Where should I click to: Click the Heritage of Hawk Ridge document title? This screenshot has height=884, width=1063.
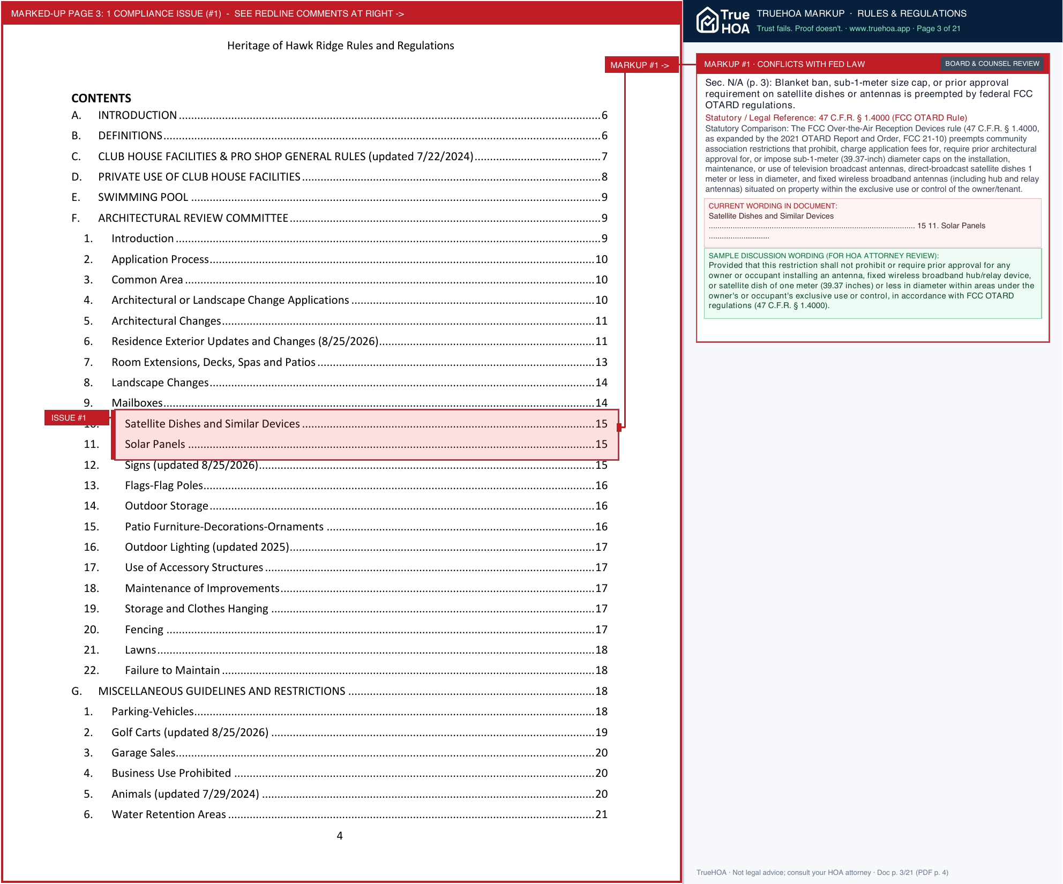click(341, 46)
